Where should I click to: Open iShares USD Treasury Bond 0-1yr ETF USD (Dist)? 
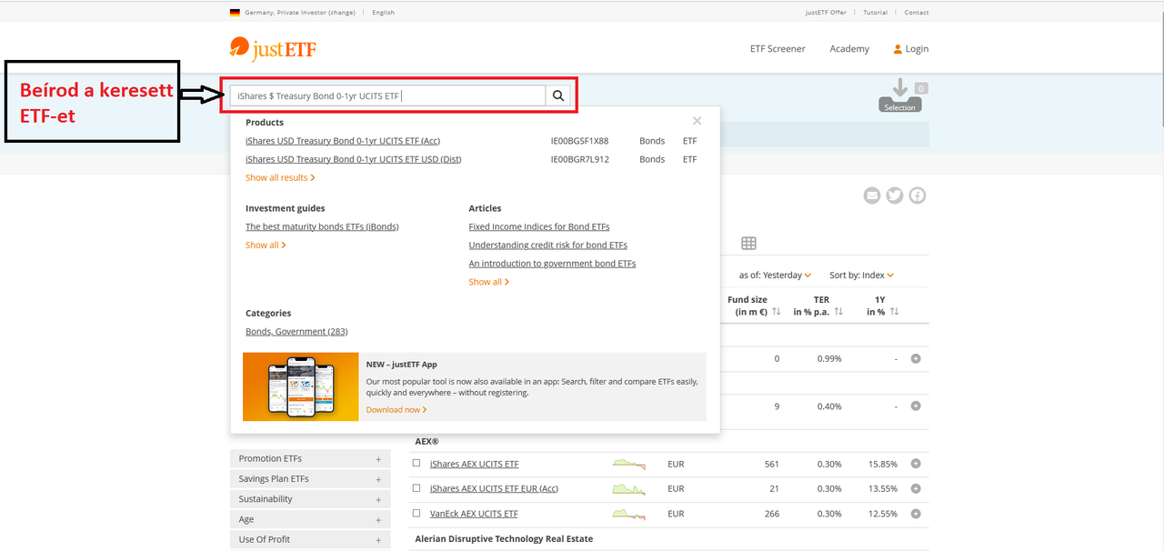353,159
